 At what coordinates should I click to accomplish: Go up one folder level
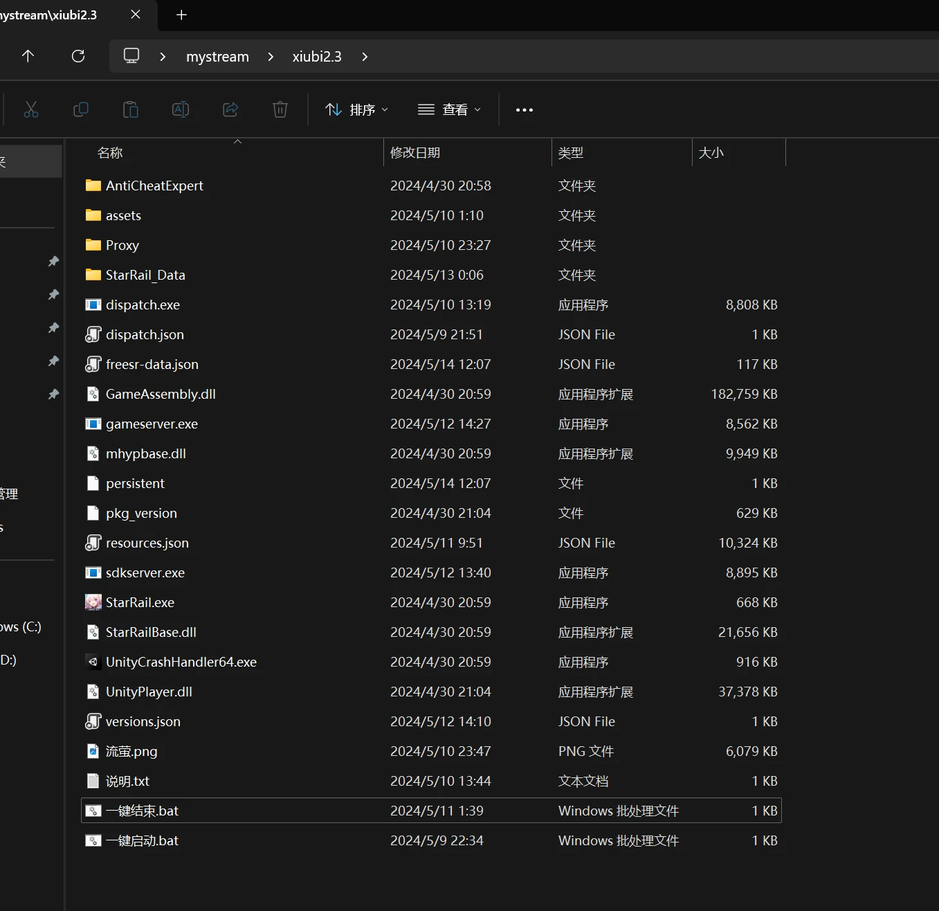coord(28,56)
